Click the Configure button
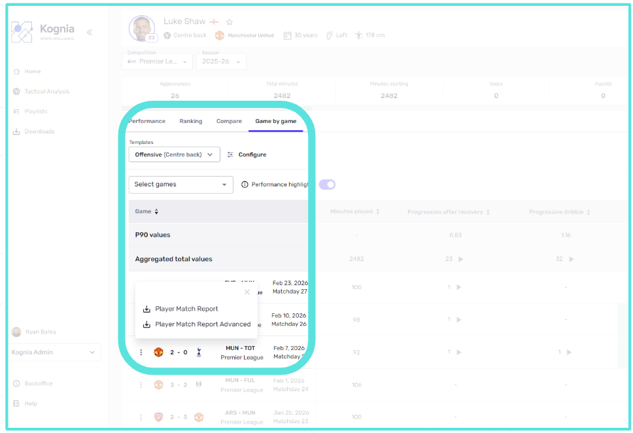Image resolution: width=633 pixels, height=433 pixels. [247, 155]
